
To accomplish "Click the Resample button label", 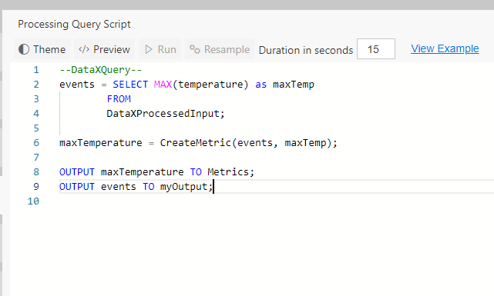I will coord(227,49).
